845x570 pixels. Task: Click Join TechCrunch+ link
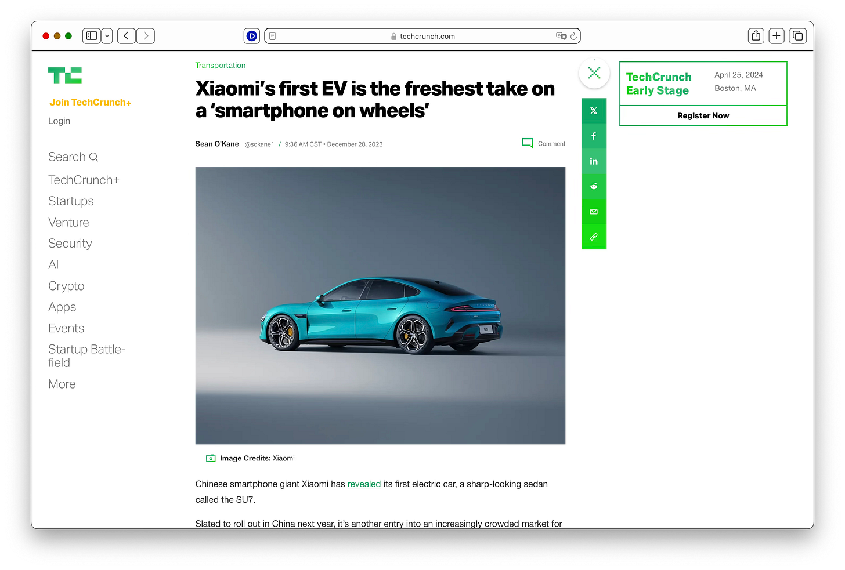[x=91, y=102]
